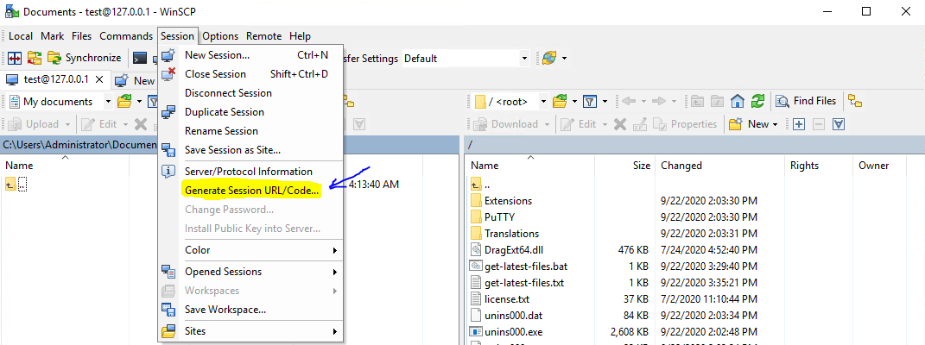The height and width of the screenshot is (345, 925).
Task: Open the Files menu
Action: 81,36
